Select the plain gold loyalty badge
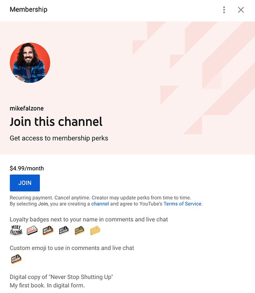255x293 pixels. pyautogui.click(x=95, y=231)
